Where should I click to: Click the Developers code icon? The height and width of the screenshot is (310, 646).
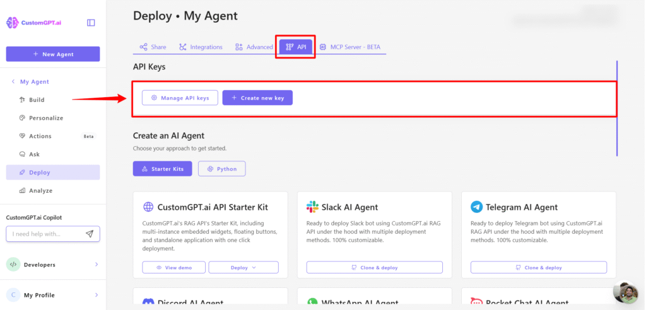13,264
